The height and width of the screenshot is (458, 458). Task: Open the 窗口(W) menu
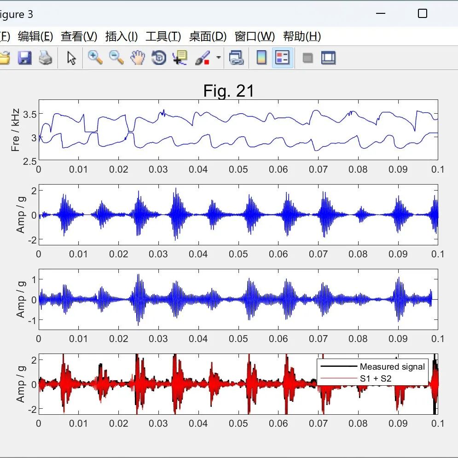[255, 36]
